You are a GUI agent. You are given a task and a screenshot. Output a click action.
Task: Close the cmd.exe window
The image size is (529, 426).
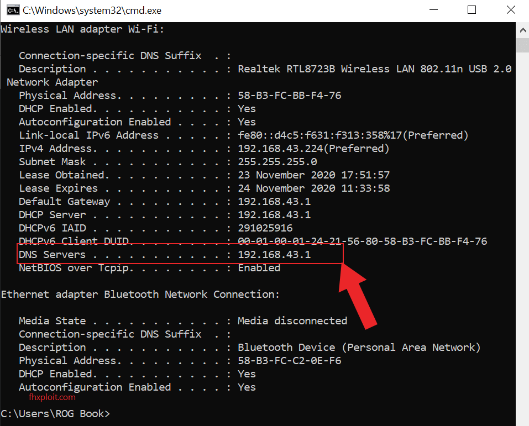point(511,10)
